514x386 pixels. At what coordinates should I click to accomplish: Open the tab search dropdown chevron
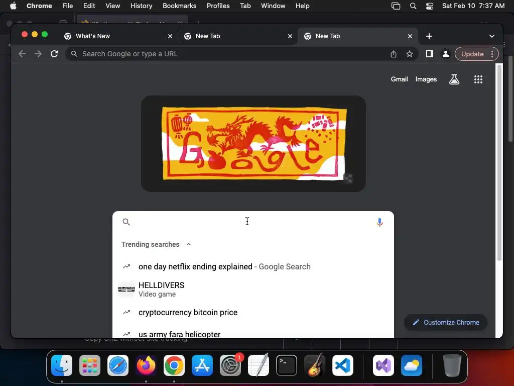pos(492,36)
